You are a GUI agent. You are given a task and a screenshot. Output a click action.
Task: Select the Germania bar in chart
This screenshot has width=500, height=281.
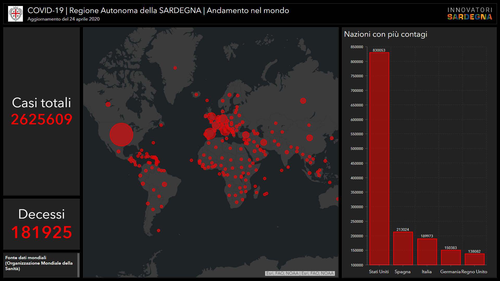pos(451,257)
